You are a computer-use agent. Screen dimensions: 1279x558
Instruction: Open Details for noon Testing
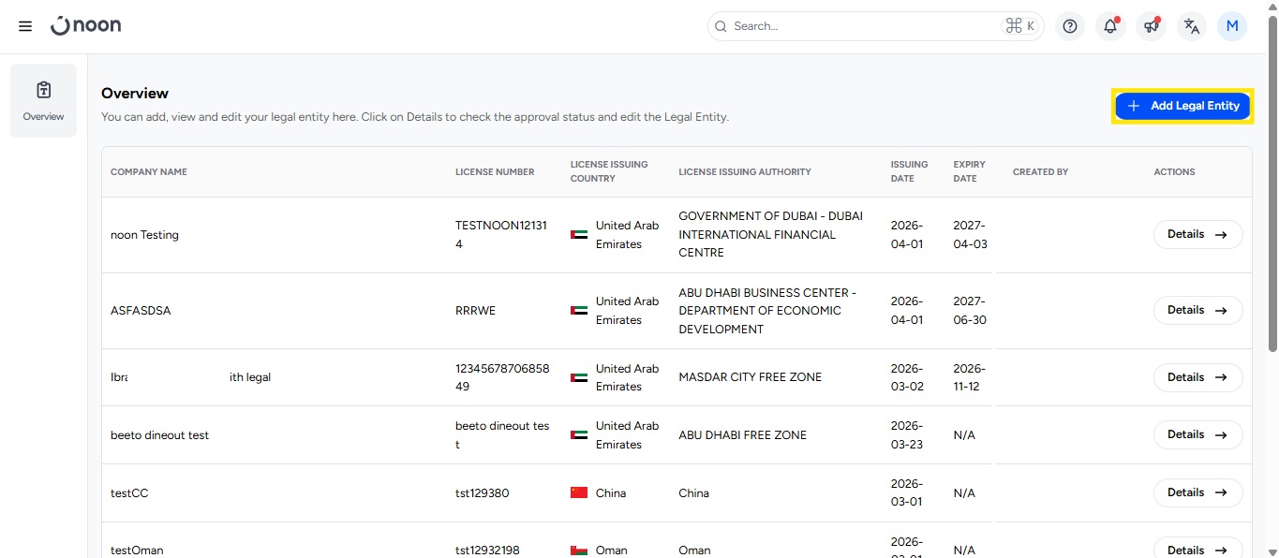click(x=1197, y=234)
